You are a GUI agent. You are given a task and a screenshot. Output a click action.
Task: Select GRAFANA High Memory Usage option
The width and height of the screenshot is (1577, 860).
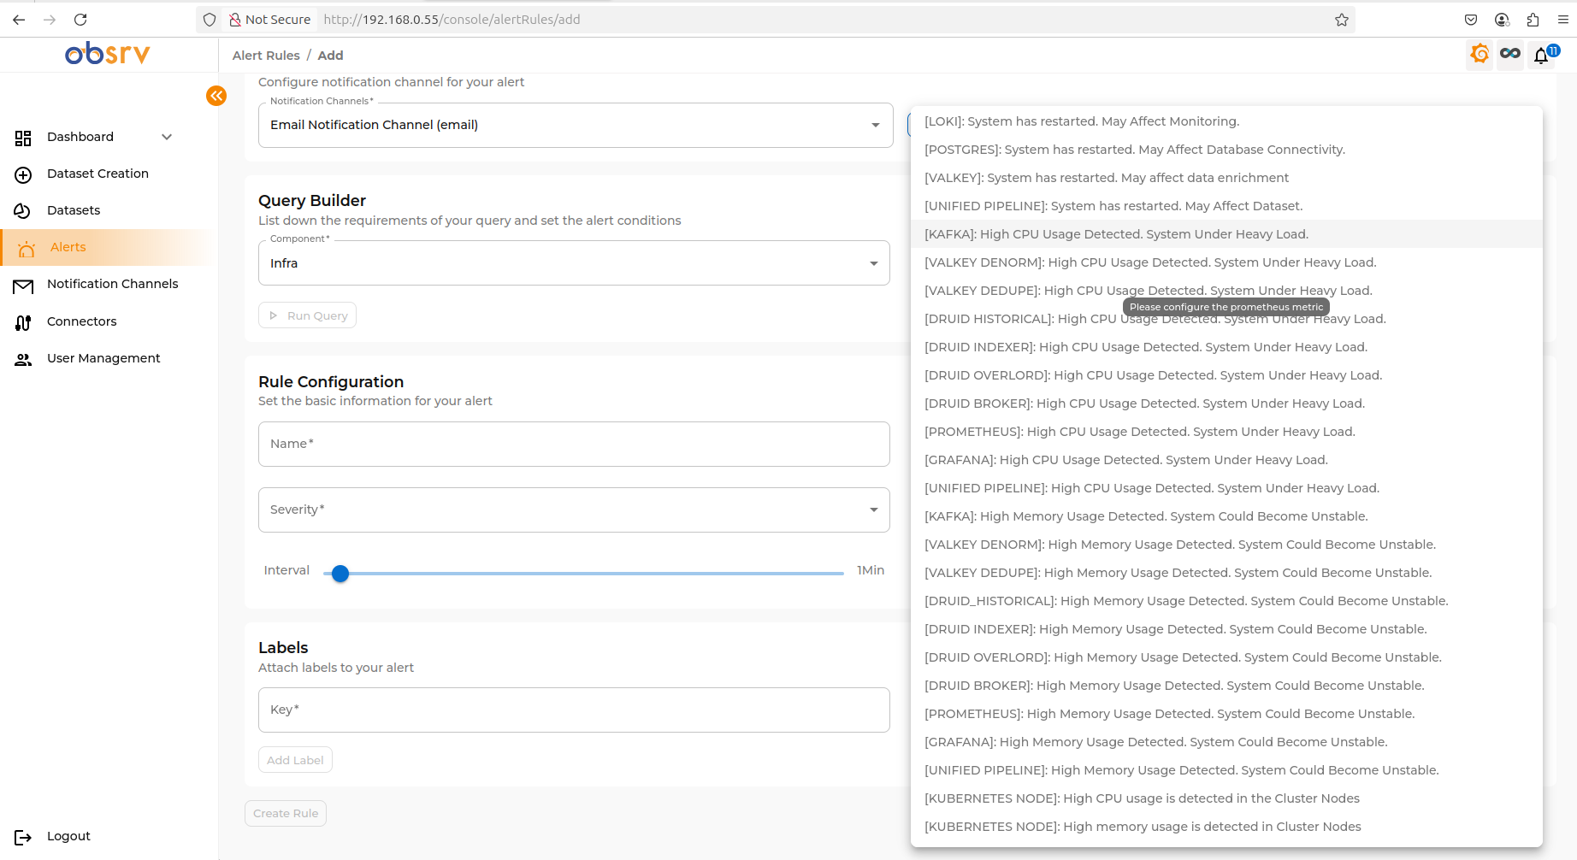[1226, 742]
